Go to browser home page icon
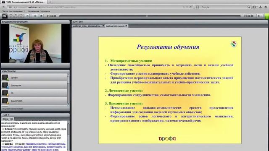The width and height of the screenshot is (269, 151). click(266, 7)
